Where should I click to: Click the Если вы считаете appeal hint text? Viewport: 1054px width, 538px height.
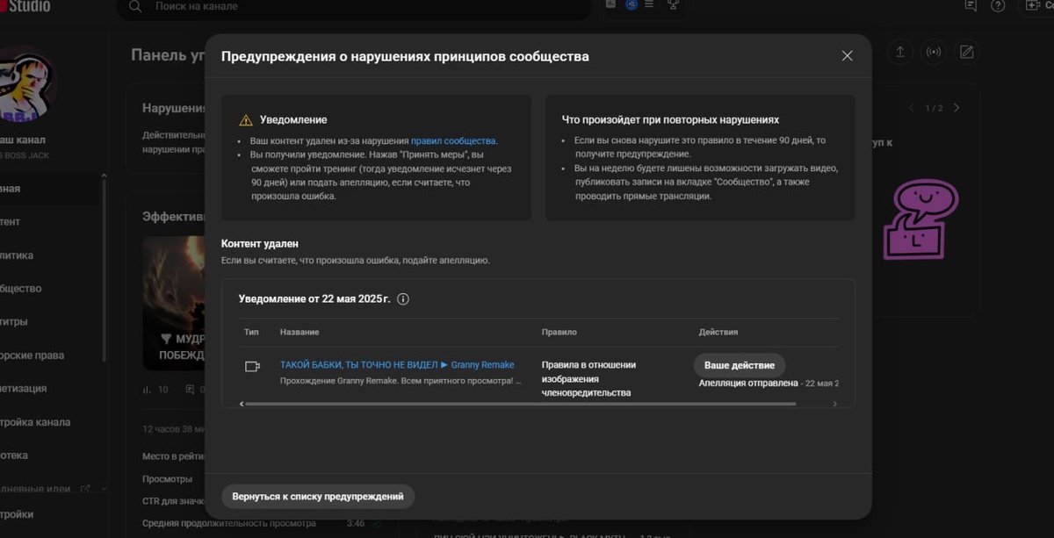pos(355,261)
